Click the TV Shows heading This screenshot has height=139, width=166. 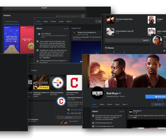point(109,48)
